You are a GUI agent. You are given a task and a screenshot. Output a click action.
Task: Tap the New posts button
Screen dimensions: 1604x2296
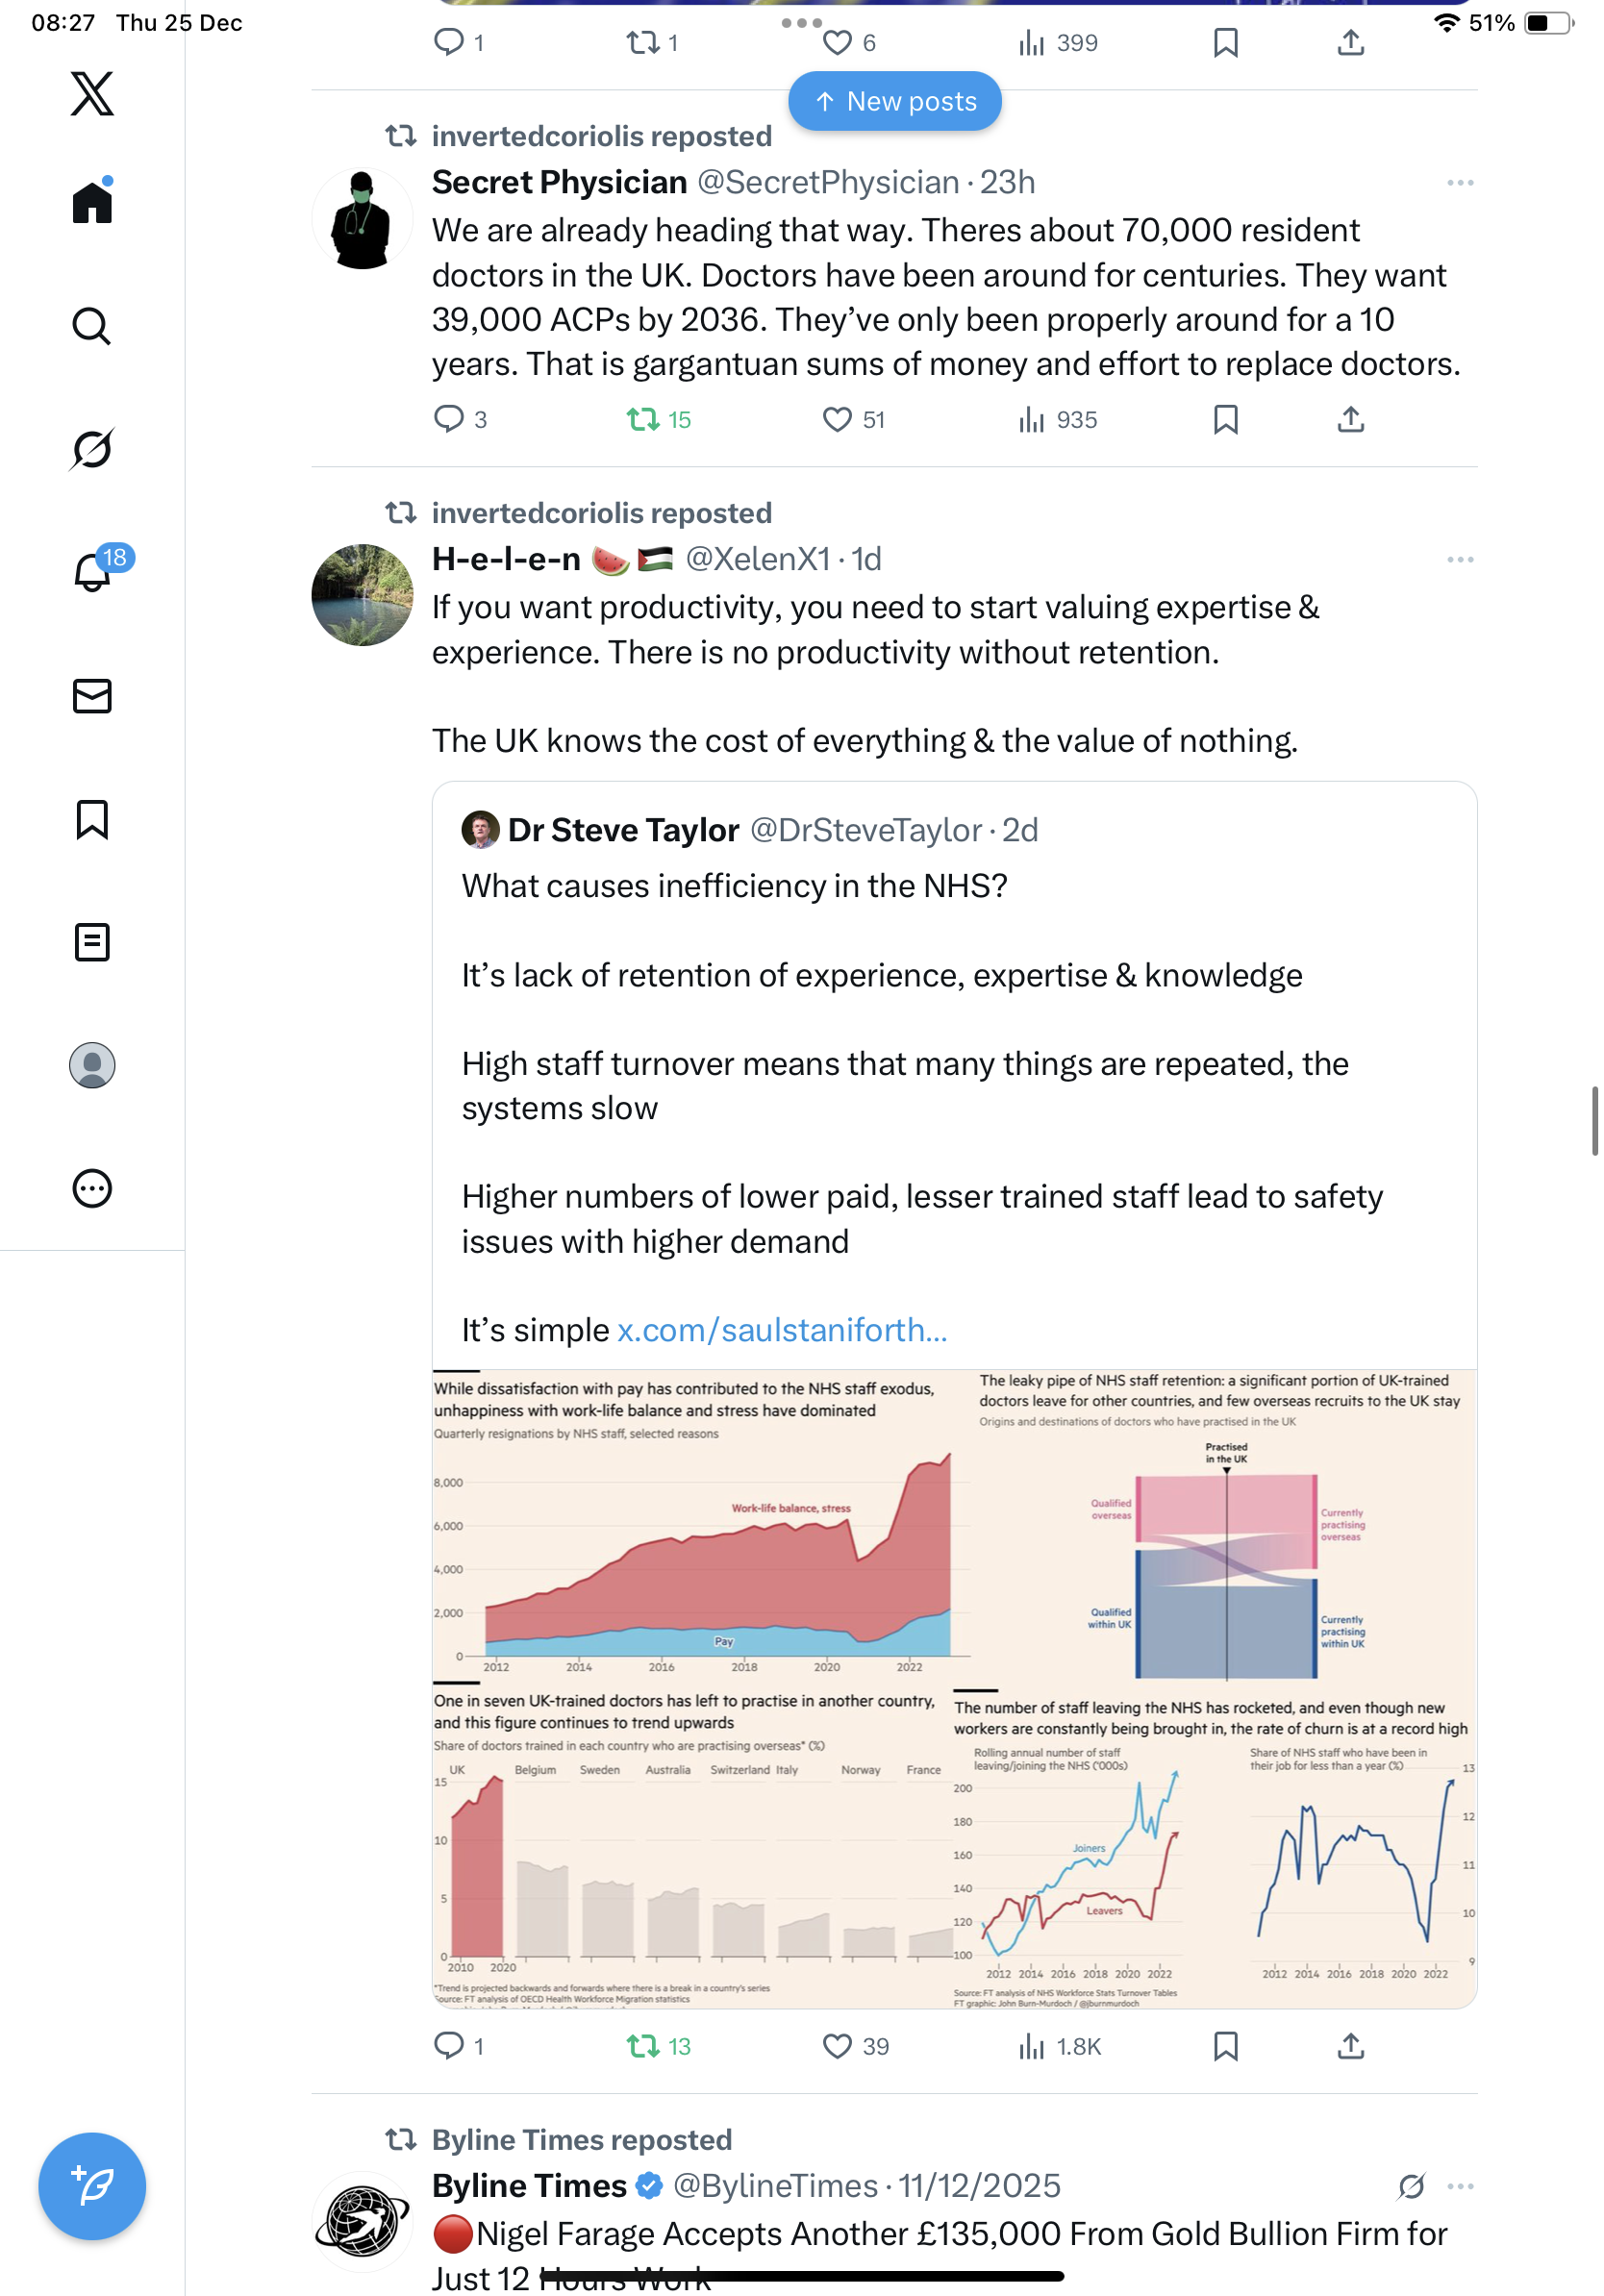pos(895,101)
